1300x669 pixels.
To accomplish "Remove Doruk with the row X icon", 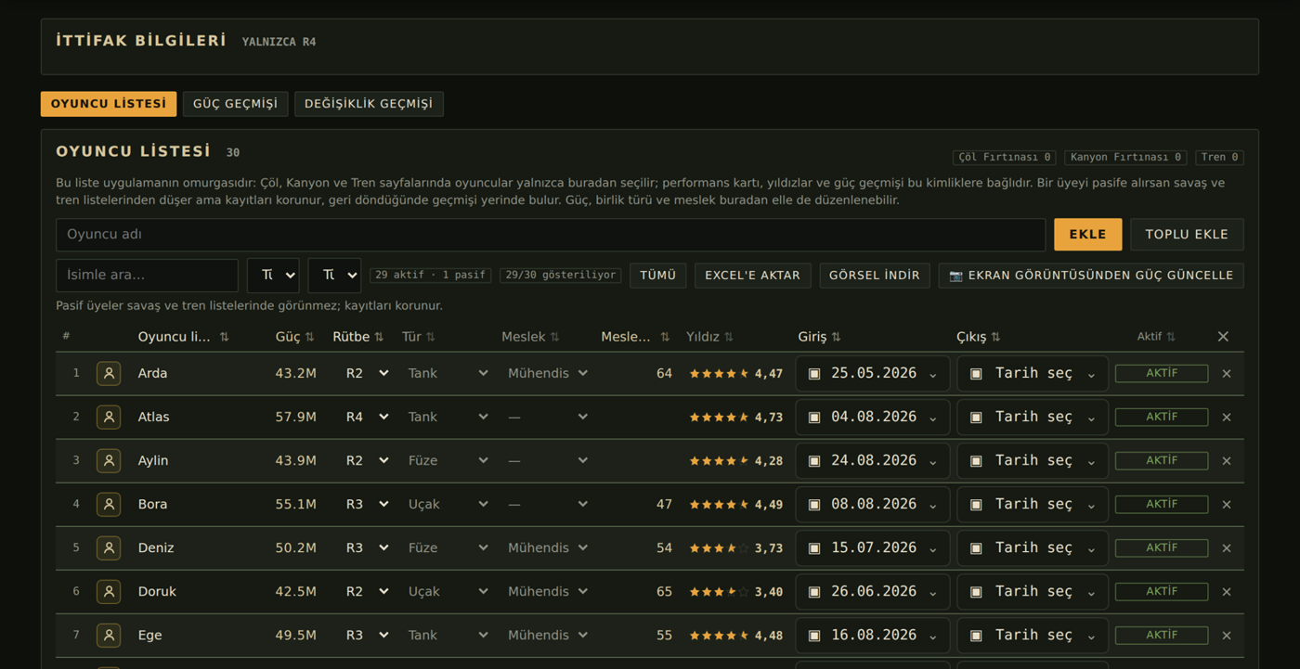I will pos(1227,591).
